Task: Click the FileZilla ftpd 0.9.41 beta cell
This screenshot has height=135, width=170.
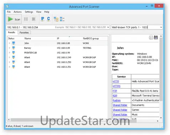Action: [x=145, y=91]
